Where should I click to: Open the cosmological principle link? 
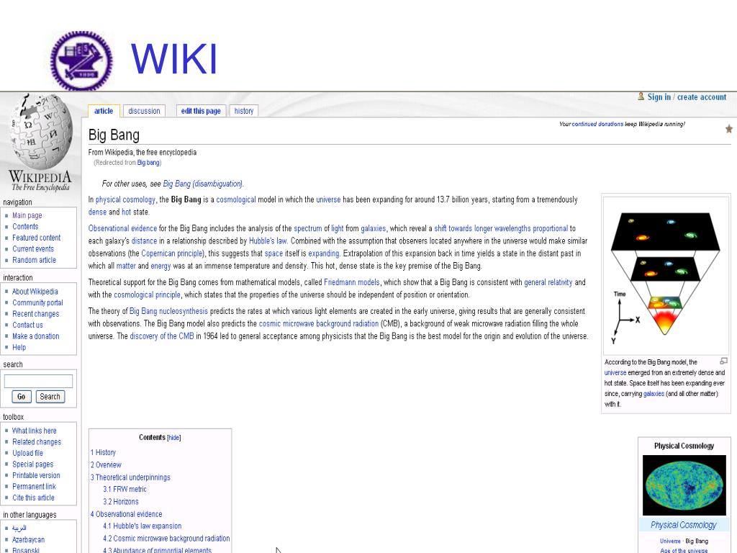click(147, 295)
